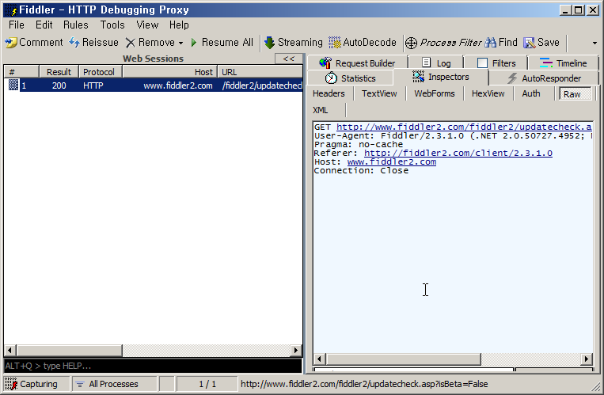Click the session list left scroll arrow
Image resolution: width=604 pixels, height=395 pixels.
point(9,351)
